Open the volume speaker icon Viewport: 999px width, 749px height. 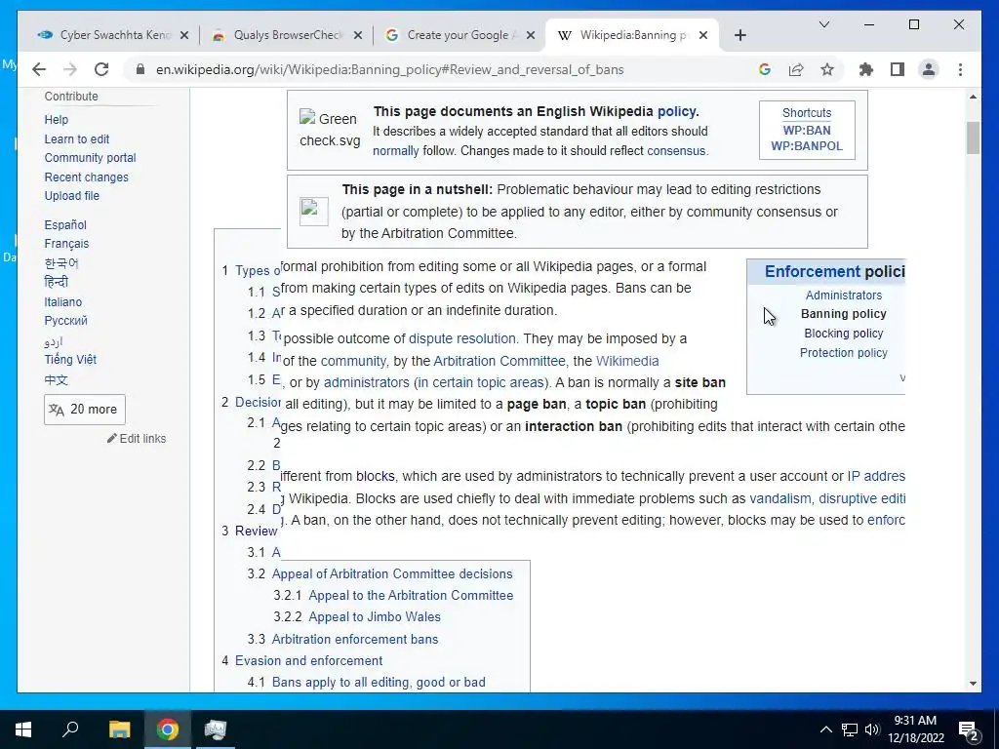click(x=872, y=729)
